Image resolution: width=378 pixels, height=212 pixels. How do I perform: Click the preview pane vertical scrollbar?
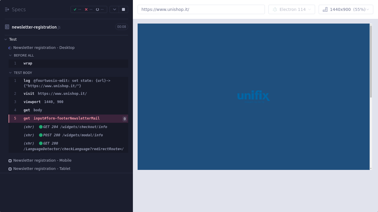click(371, 62)
